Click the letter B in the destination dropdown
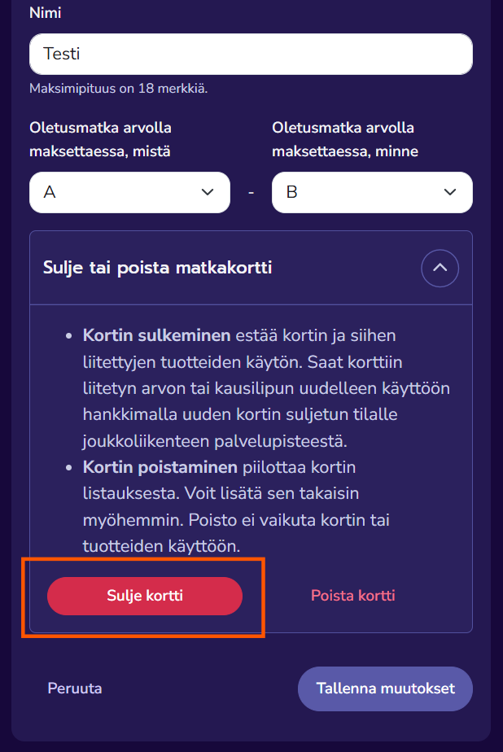Screen dimensions: 503x752 click(291, 192)
